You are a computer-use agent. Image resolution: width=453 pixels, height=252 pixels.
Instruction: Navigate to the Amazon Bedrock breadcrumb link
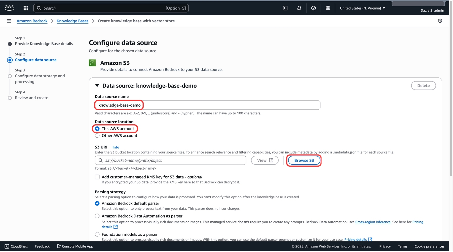[32, 21]
